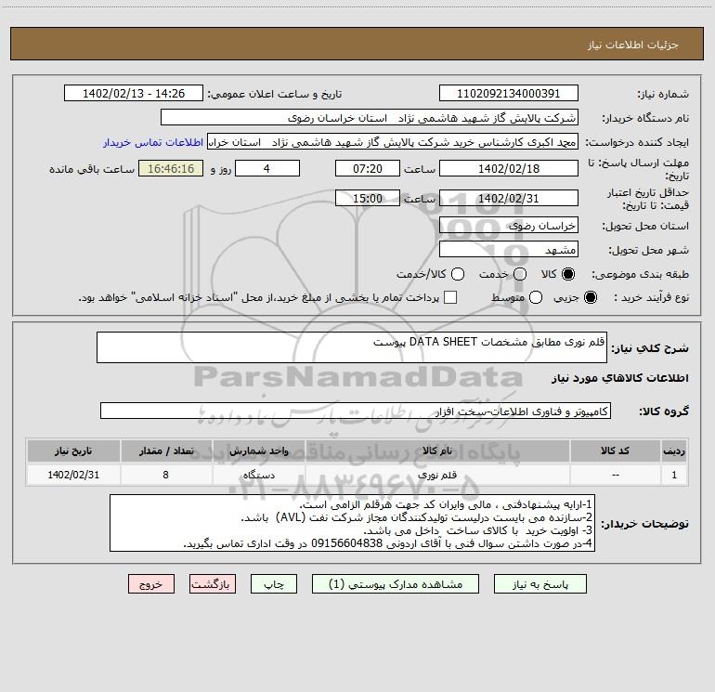Open مشاهده مدارک پیوستی (1) button
This screenshot has width=715, height=692.
click(396, 584)
